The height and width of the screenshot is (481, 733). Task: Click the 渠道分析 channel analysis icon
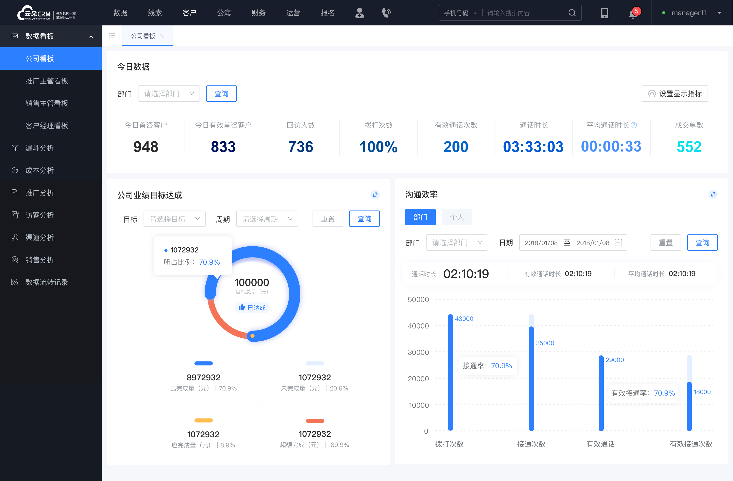15,237
